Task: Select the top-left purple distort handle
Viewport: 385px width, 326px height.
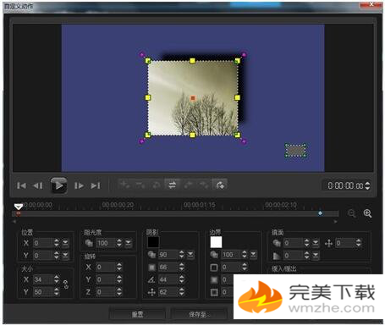Action: [x=142, y=54]
